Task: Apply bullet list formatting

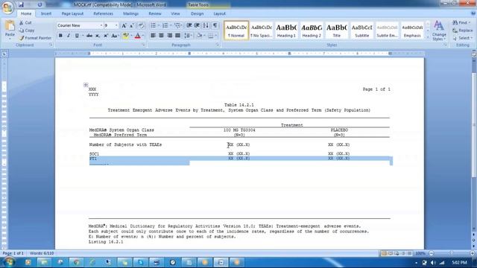Action: point(153,25)
